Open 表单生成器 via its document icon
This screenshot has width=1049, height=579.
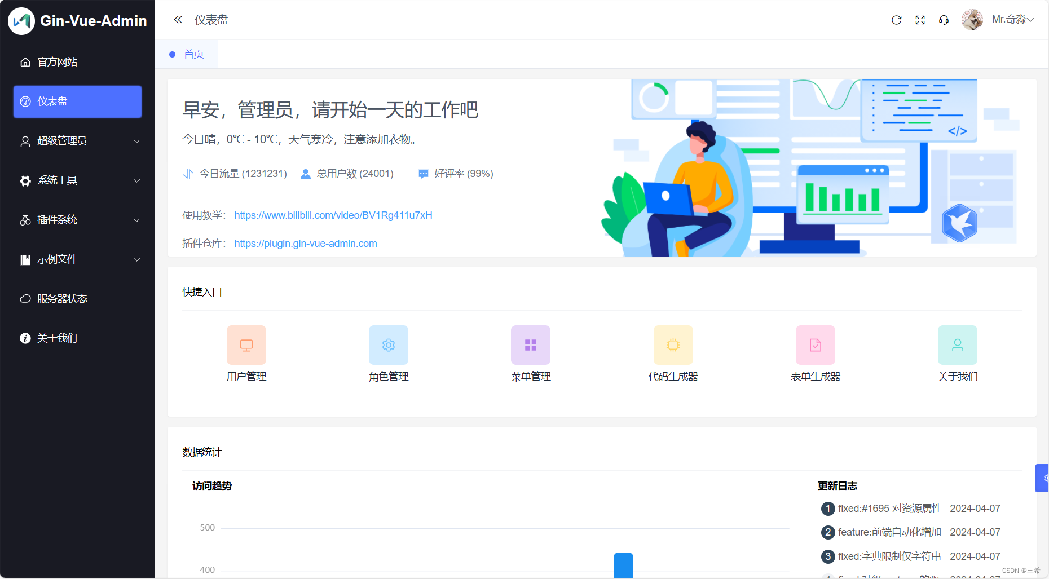click(x=815, y=344)
